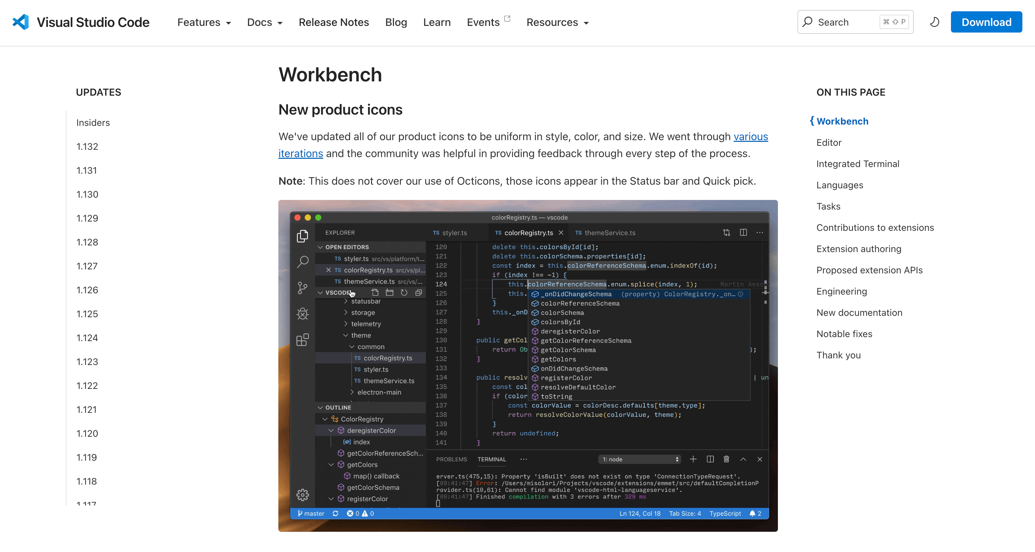Click the editor More Actions ellipsis
Image resolution: width=1035 pixels, height=552 pixels.
pyautogui.click(x=760, y=232)
